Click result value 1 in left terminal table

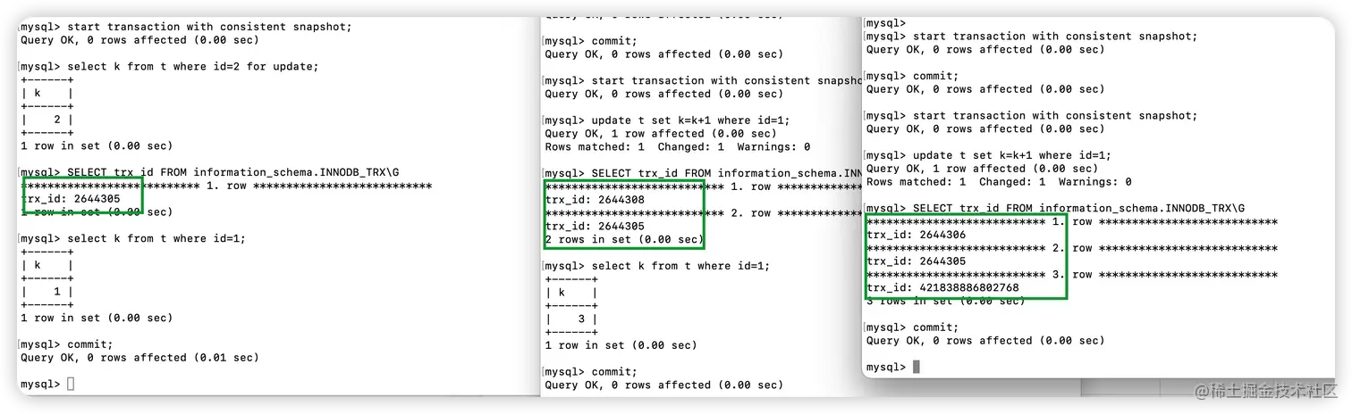pyautogui.click(x=56, y=292)
